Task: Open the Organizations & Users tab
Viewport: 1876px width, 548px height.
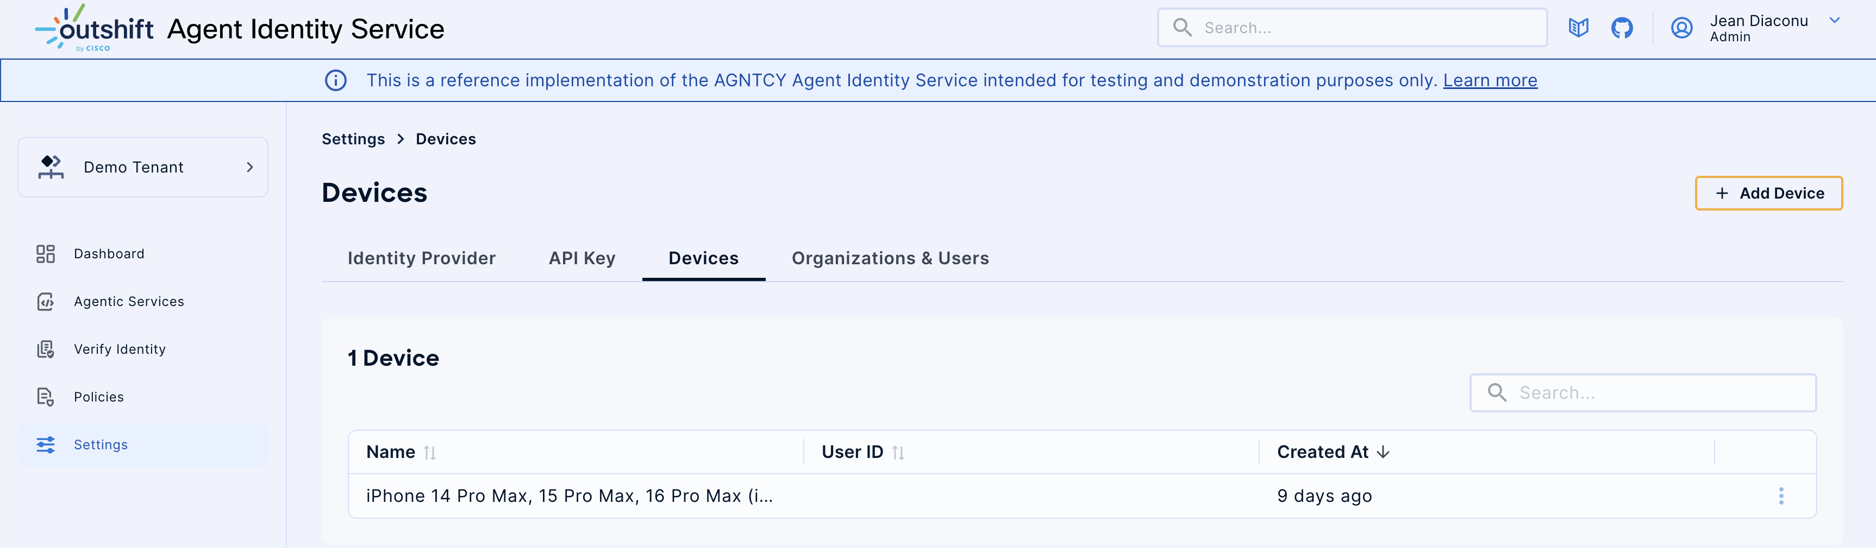Action: click(x=890, y=258)
